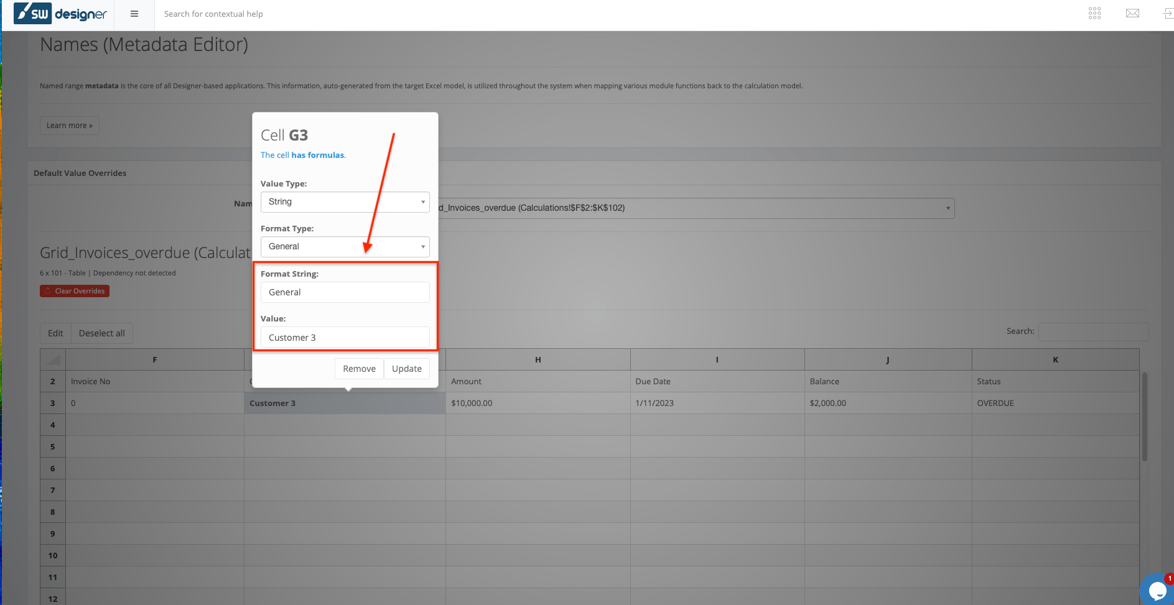Open the mail envelope icon
Viewport: 1174px width, 605px height.
click(x=1132, y=14)
